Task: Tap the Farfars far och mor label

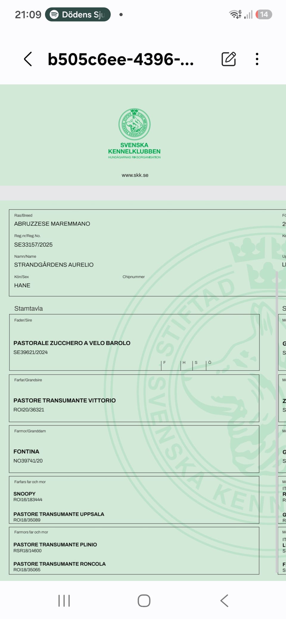Action: coord(30,482)
